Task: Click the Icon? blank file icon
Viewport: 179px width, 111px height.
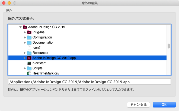Action: [29, 48]
